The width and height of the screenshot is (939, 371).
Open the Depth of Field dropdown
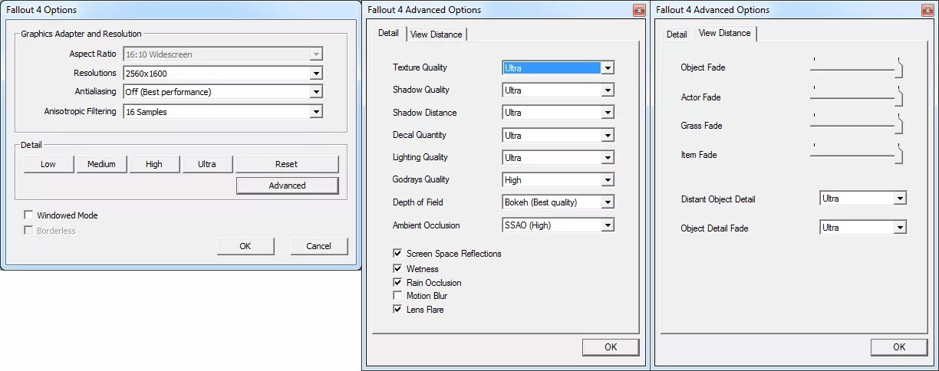558,202
